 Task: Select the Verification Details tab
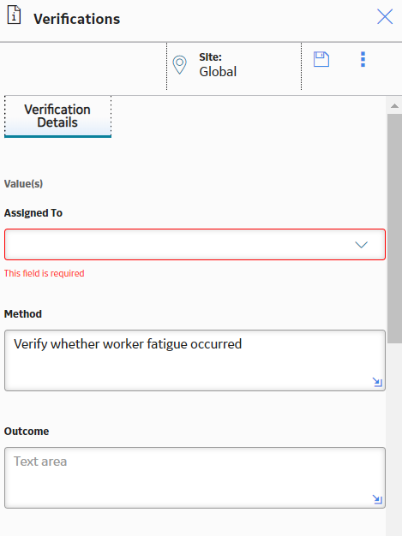coord(57,116)
